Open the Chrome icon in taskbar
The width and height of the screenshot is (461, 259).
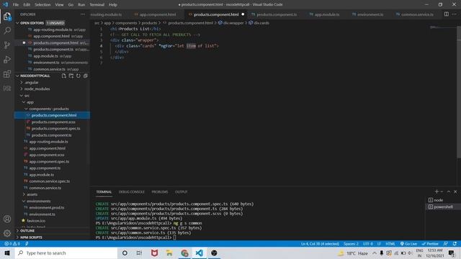pyautogui.click(x=184, y=253)
